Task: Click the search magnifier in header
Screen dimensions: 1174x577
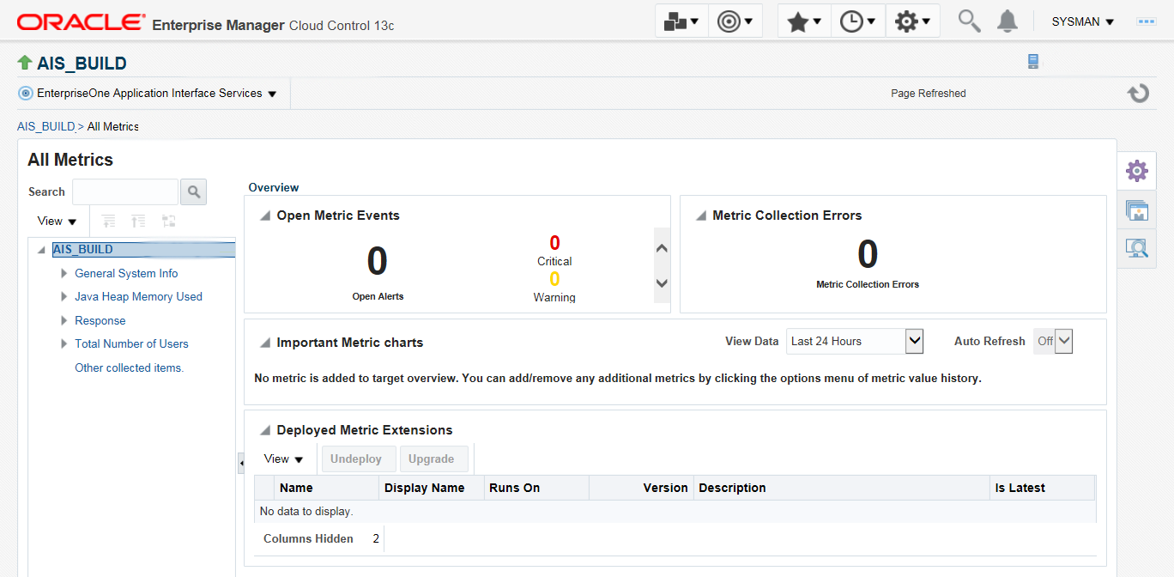Action: click(x=969, y=21)
